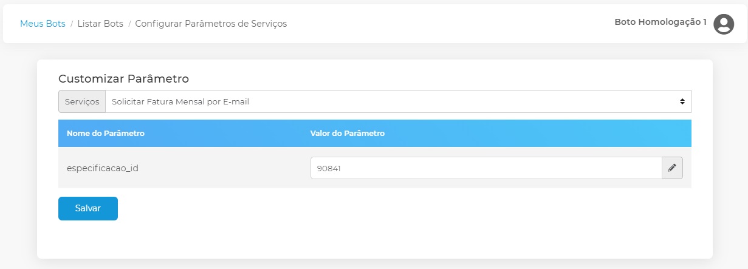Click the Nome do Parâmetro column header
The width and height of the screenshot is (748, 269).
click(x=106, y=133)
